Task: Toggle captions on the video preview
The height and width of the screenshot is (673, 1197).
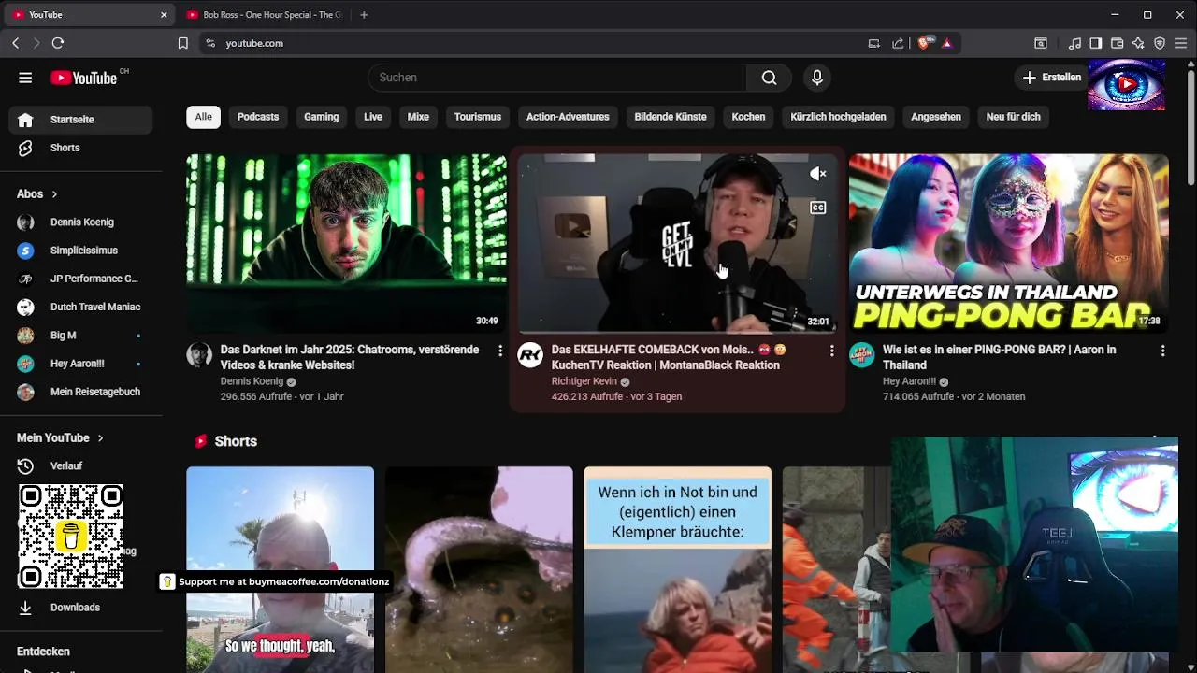Action: (817, 208)
